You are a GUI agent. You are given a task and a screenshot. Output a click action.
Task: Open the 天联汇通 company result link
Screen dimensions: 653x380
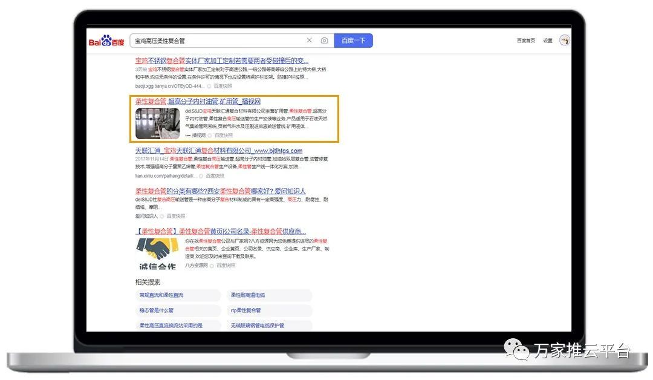click(x=218, y=151)
